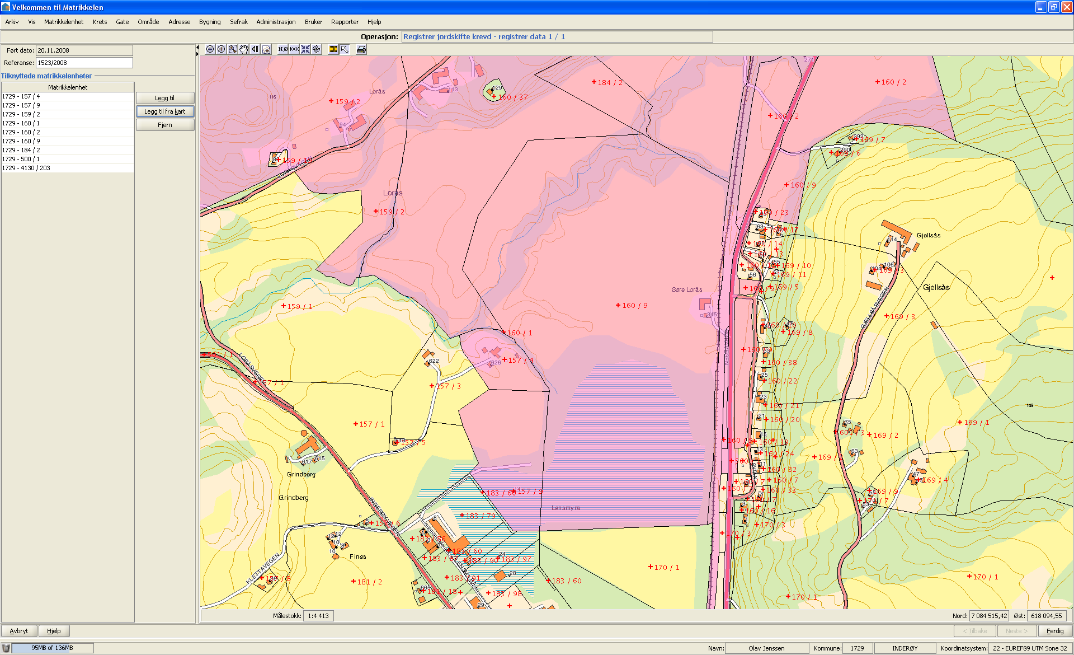This screenshot has width=1074, height=655.
Task: Open the Bruker menu
Action: tap(313, 22)
